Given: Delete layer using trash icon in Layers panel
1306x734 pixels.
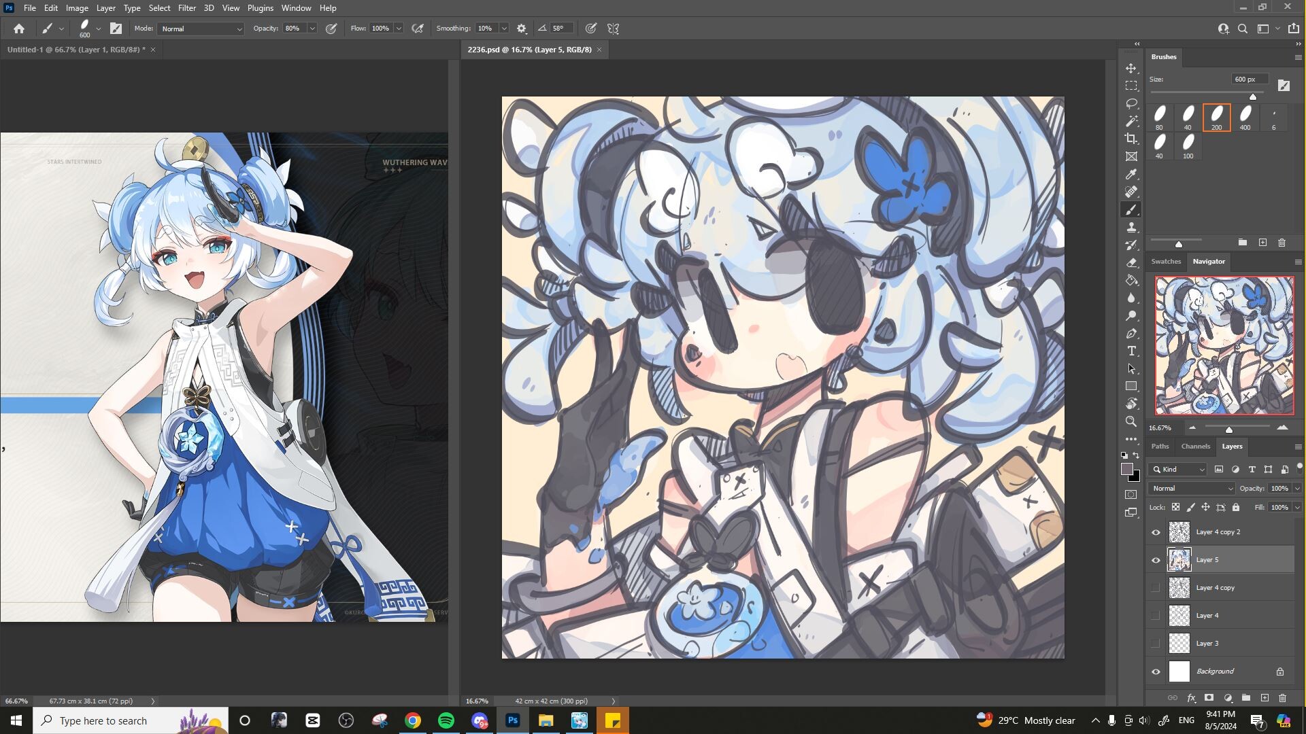Looking at the screenshot, I should [x=1282, y=698].
